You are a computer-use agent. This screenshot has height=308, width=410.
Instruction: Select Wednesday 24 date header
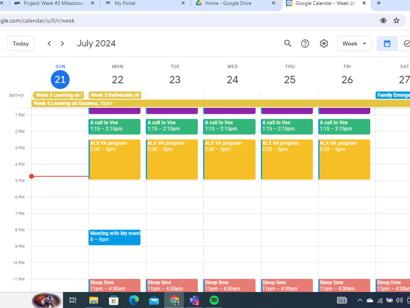click(232, 79)
